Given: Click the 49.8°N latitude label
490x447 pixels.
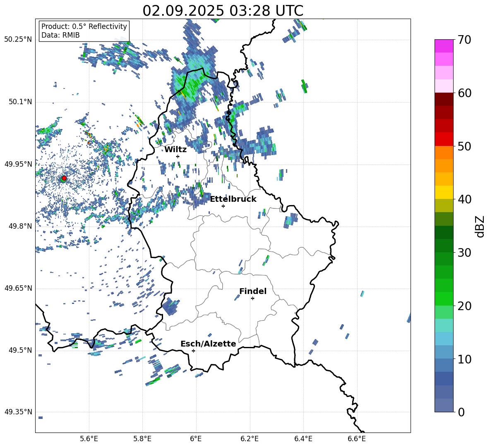Looking at the screenshot, I should (20, 226).
